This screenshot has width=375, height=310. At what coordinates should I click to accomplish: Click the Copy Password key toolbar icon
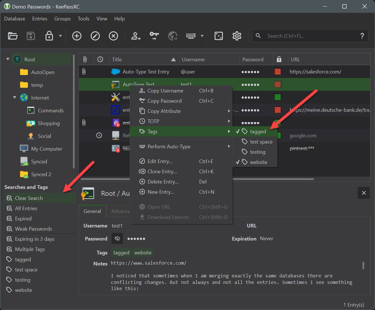(x=154, y=36)
